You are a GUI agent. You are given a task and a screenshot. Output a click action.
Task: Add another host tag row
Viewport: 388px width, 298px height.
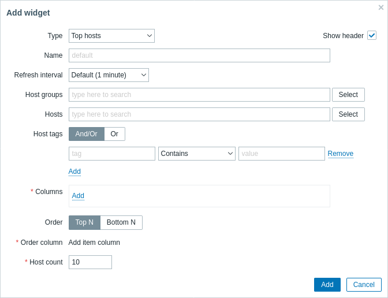(x=74, y=172)
